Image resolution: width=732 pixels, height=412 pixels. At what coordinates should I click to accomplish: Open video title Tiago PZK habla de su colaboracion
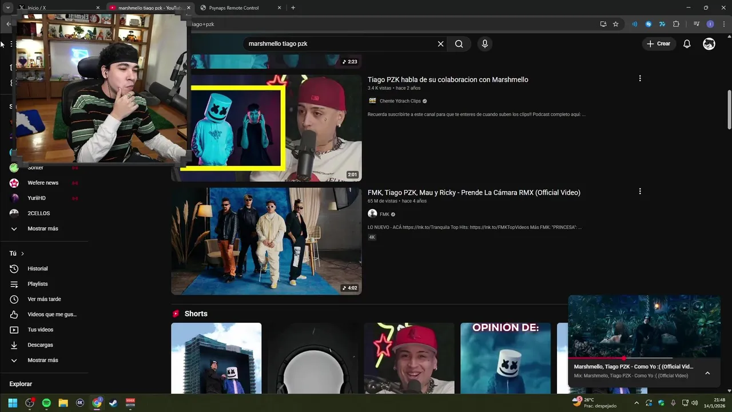pyautogui.click(x=448, y=80)
